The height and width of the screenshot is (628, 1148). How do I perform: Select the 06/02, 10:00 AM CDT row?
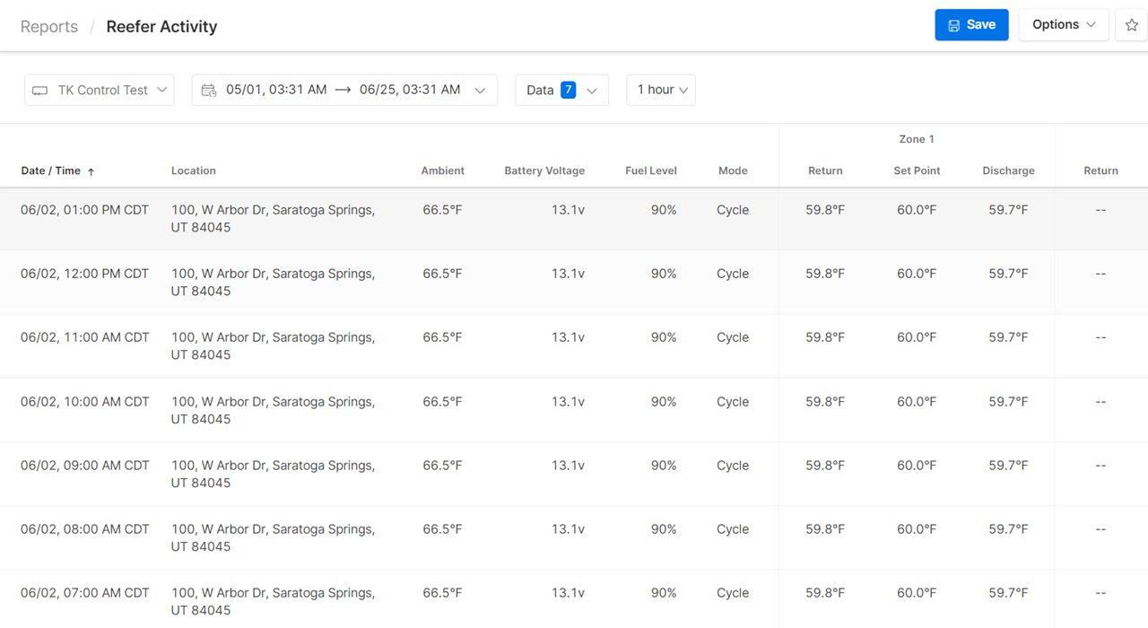tap(574, 410)
